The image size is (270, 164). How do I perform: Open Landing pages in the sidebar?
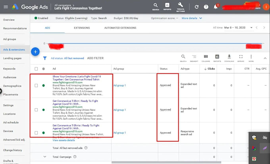pyautogui.click(x=12, y=58)
